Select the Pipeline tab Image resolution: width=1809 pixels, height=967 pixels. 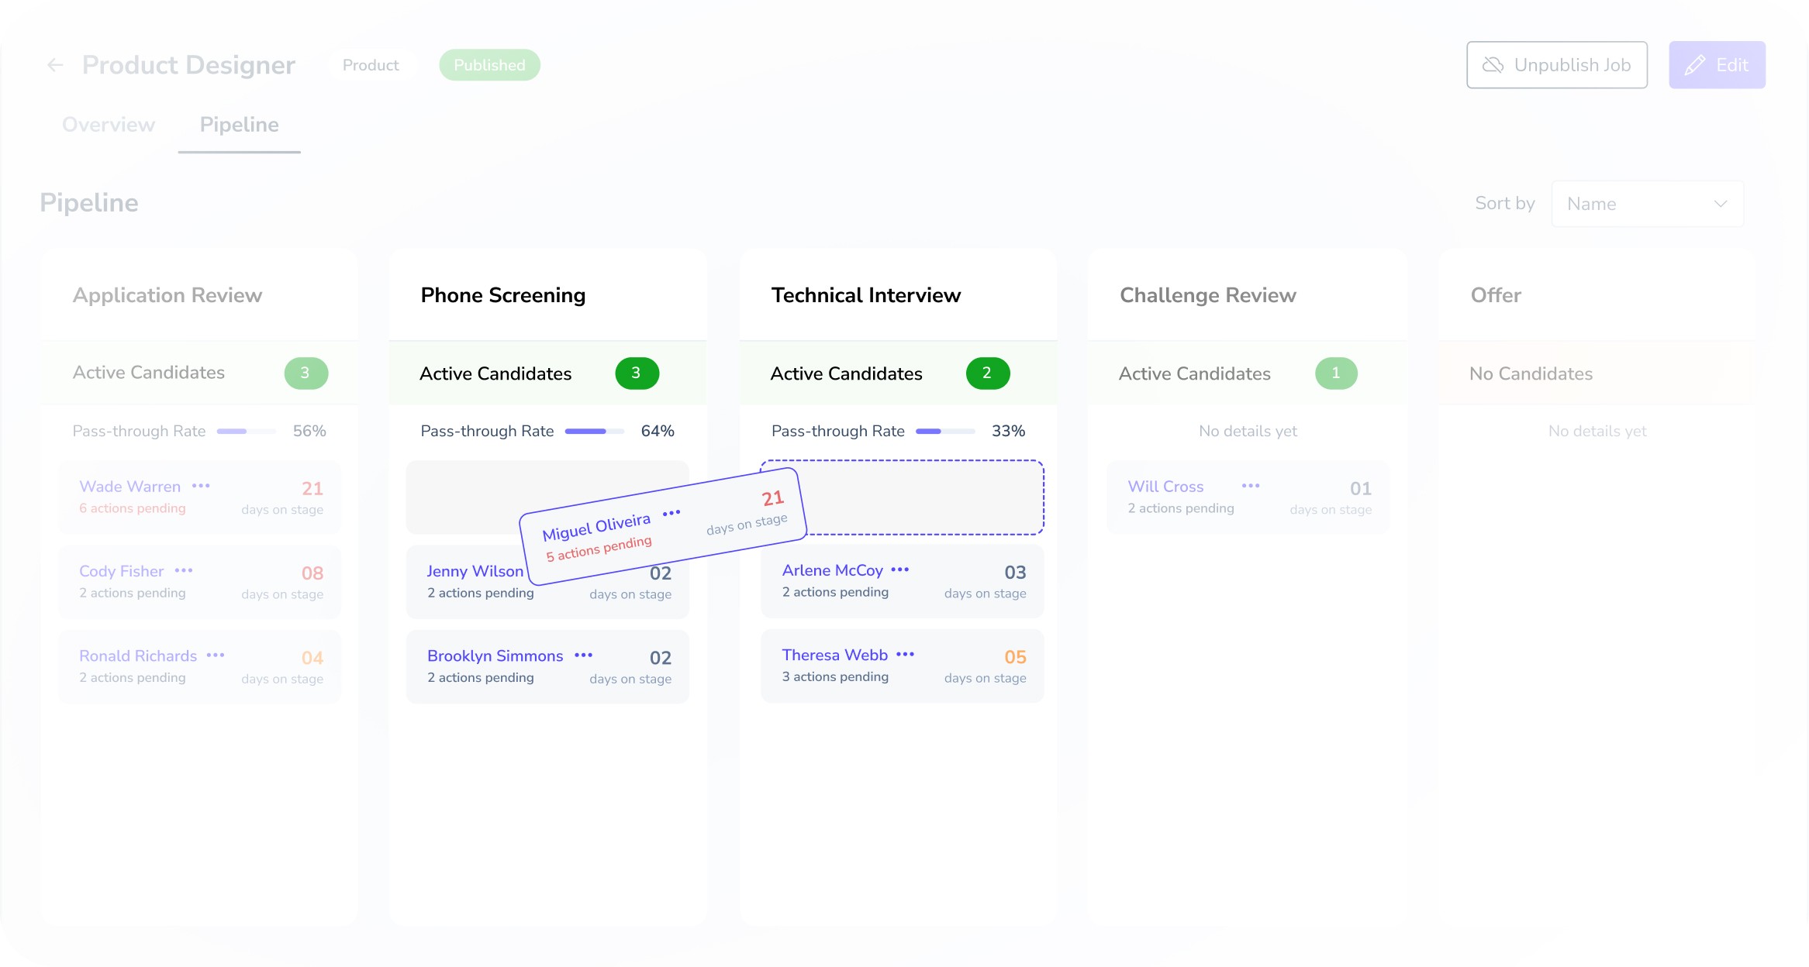[239, 125]
